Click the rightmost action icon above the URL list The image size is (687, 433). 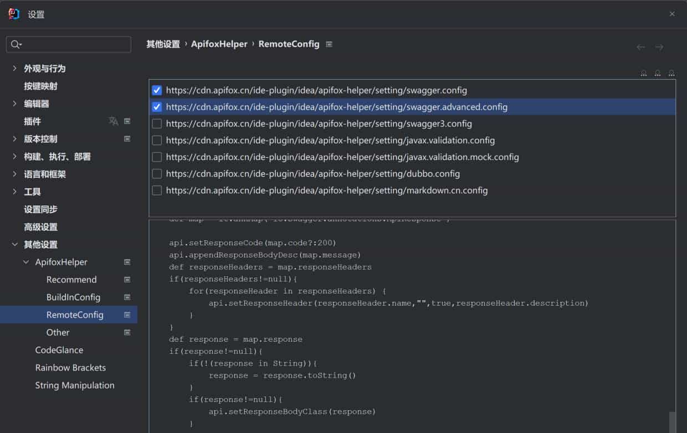pyautogui.click(x=671, y=73)
